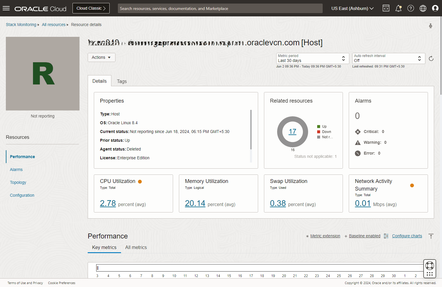442x287 pixels.
Task: Open the Metric period dropdown
Action: pos(312,58)
